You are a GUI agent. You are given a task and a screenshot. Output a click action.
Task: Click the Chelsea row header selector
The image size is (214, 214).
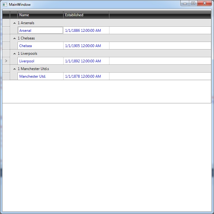(x=6, y=46)
